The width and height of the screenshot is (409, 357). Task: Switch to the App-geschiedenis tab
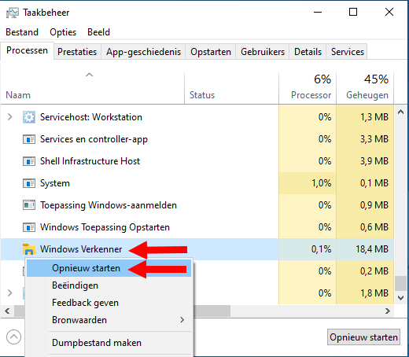click(143, 52)
